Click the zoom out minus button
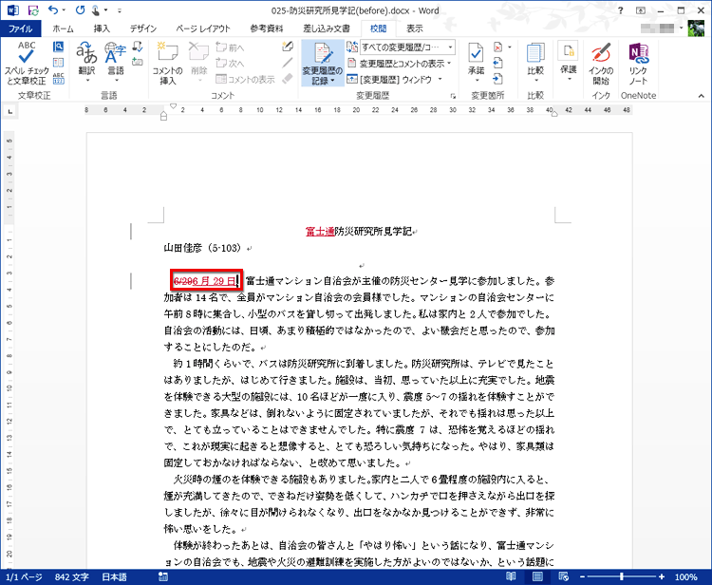The width and height of the screenshot is (712, 585). click(583, 576)
